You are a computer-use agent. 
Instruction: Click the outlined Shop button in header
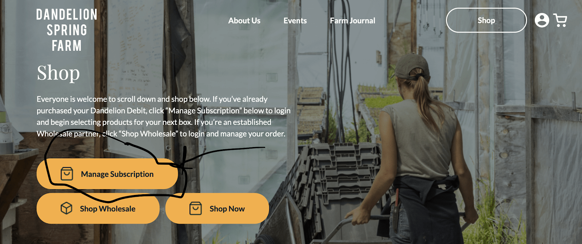486,20
